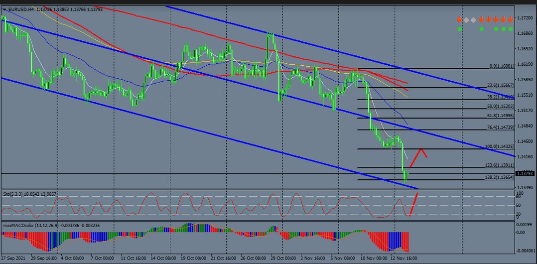Click the current price tag 1.13793

pos(526,173)
